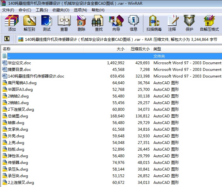
Task: Go up one level with arrow button
Action: (7, 39)
